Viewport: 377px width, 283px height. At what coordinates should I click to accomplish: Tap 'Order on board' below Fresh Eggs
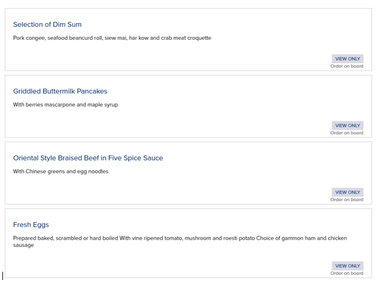click(347, 273)
